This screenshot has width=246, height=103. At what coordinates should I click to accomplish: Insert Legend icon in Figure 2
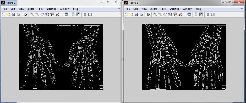click(78, 14)
